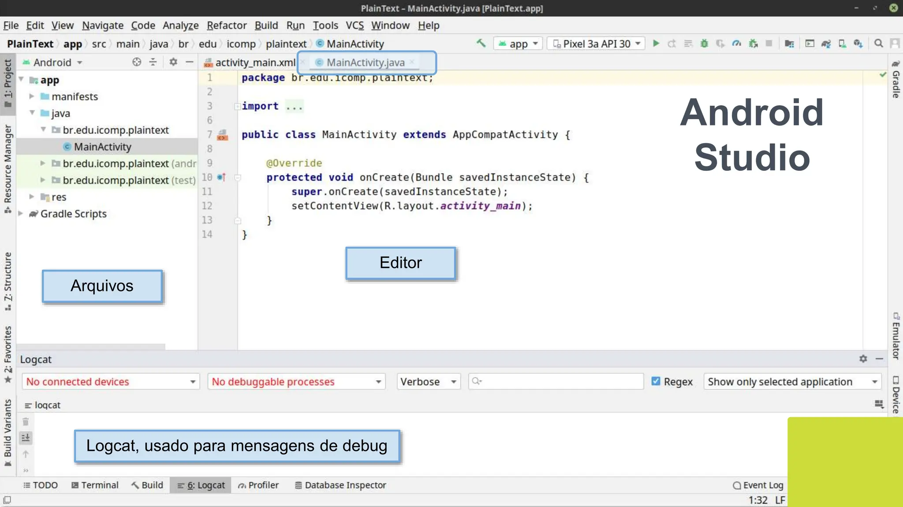Viewport: 903px width, 507px height.
Task: Click the Apply Code Changes icon
Action: coord(688,43)
